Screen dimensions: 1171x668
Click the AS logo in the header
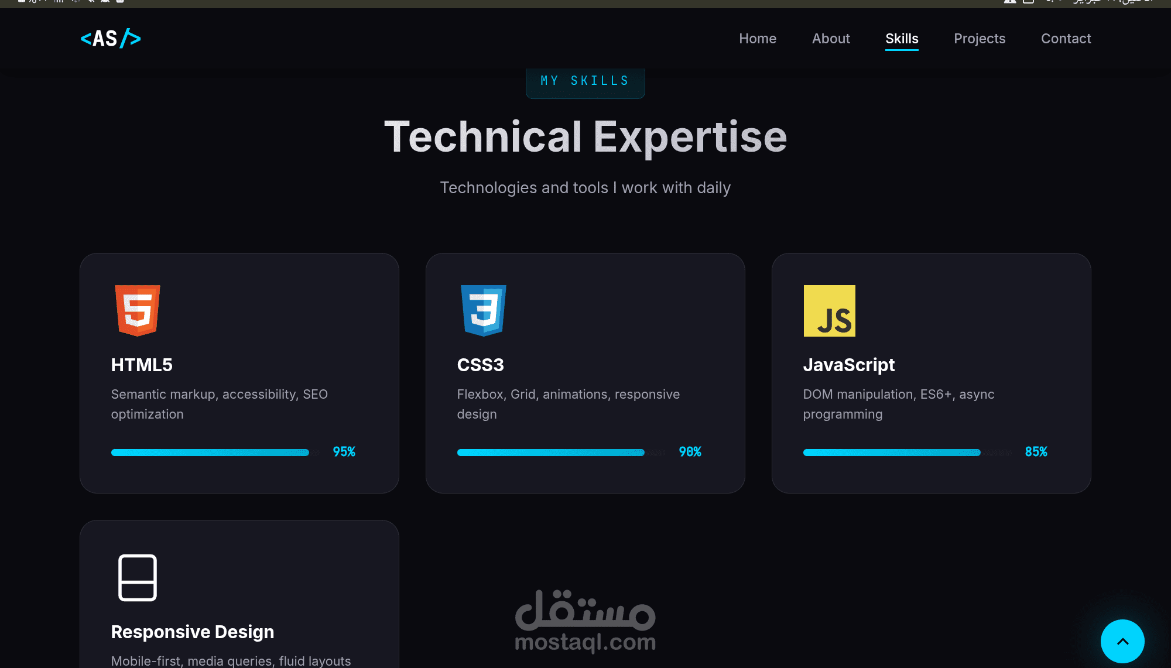click(110, 39)
